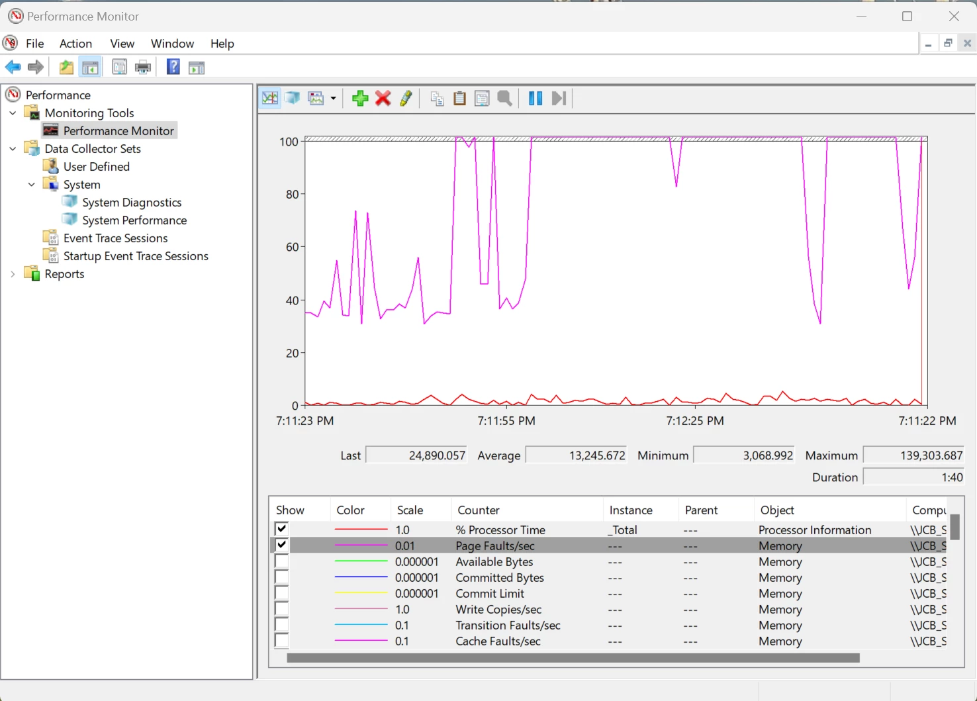
Task: Select Performance Monitor in the tree
Action: coord(118,131)
